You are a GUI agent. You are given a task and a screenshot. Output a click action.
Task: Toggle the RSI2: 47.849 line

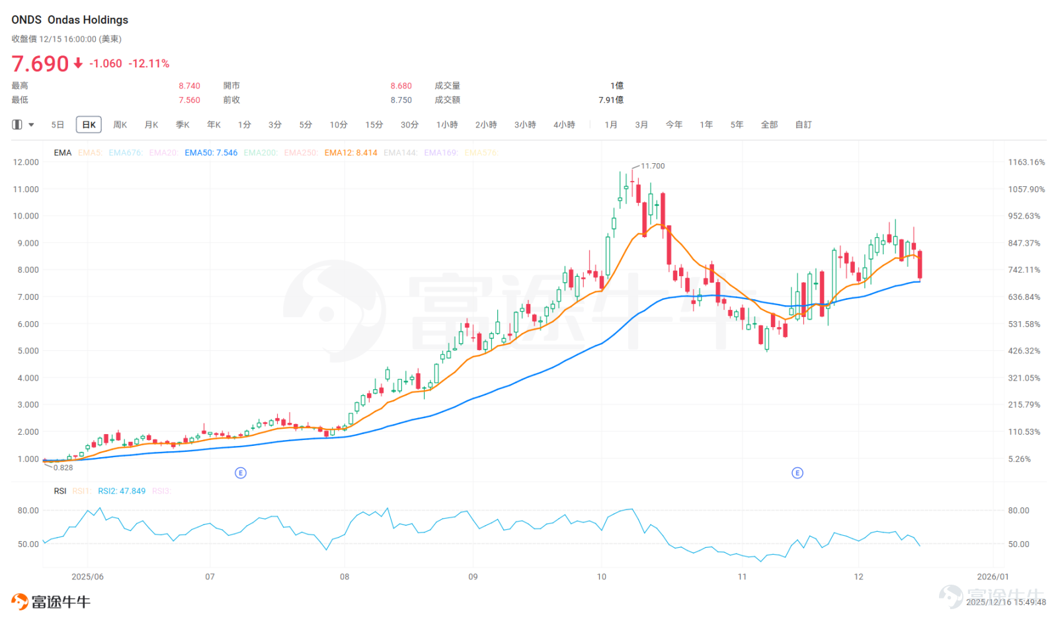[x=122, y=491]
